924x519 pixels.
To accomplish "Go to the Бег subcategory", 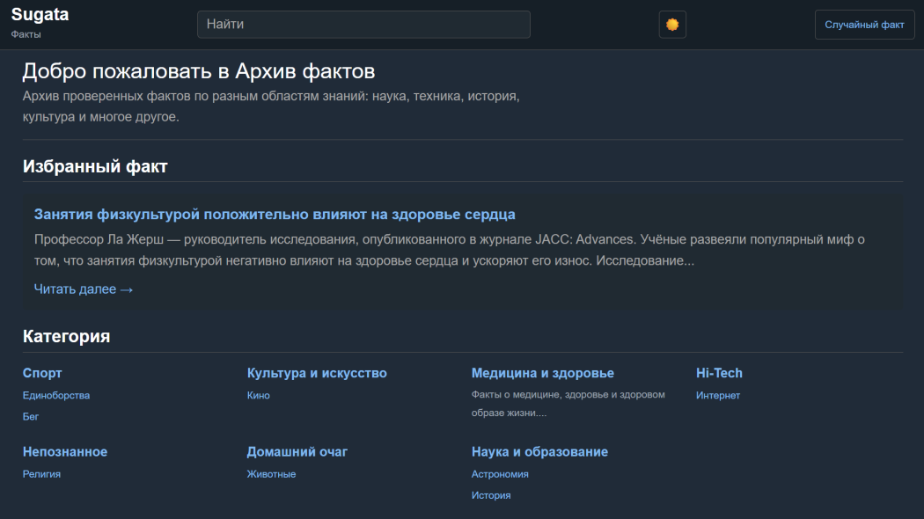I will pyautogui.click(x=31, y=416).
